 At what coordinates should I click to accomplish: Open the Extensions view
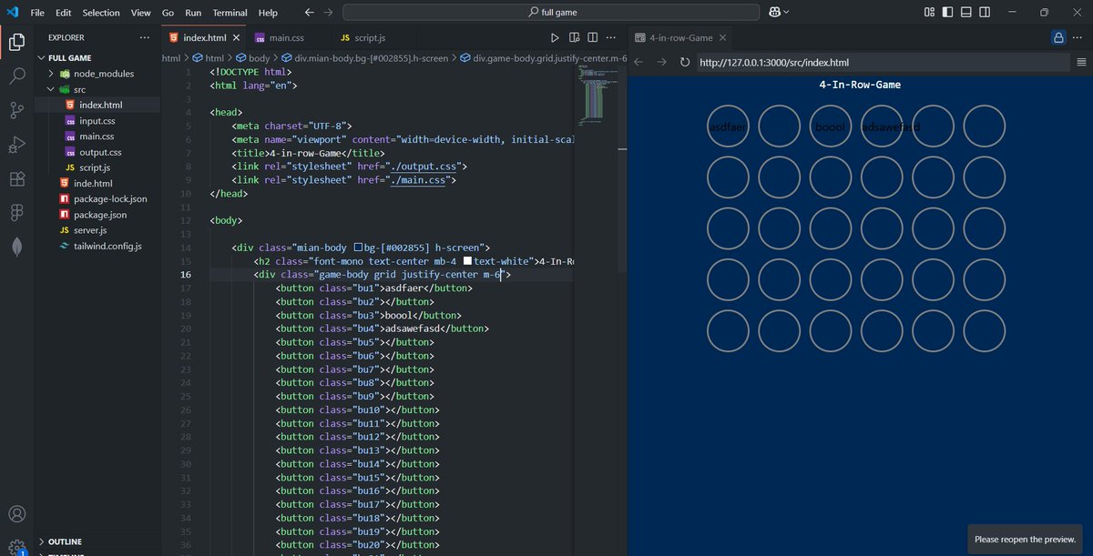16,178
